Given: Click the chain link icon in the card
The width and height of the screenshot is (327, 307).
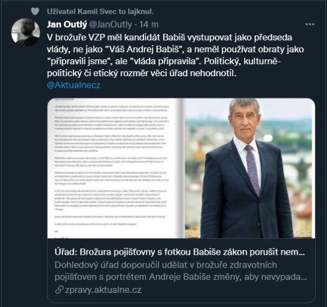Looking at the screenshot, I should click(x=59, y=290).
